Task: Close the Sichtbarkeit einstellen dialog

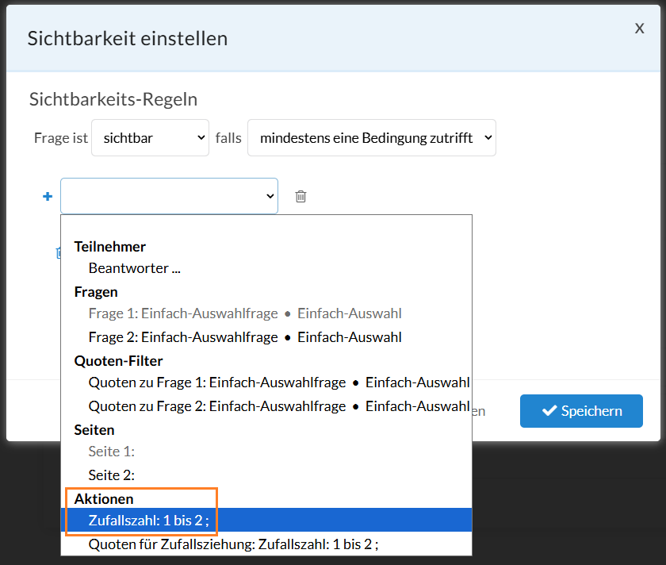Action: [x=639, y=29]
